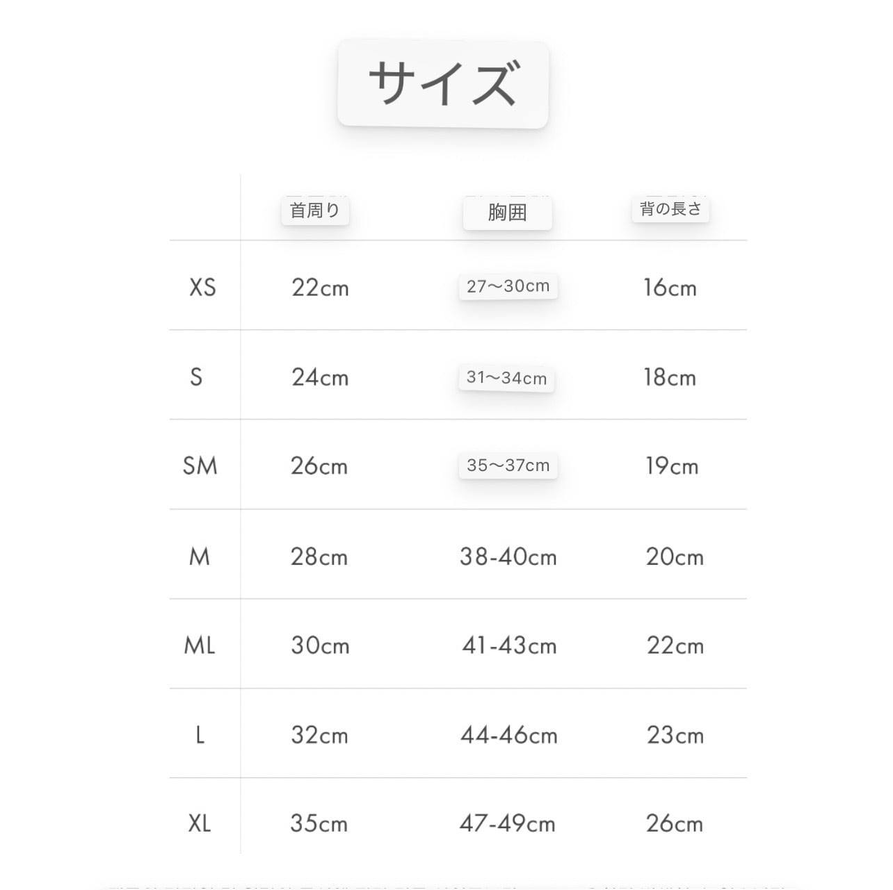Click the 35cm neck value for XL
893x890 pixels.
(319, 824)
